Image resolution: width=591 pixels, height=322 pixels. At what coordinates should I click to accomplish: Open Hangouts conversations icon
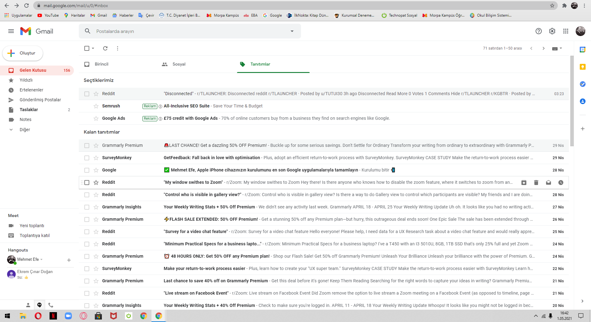coord(39,305)
